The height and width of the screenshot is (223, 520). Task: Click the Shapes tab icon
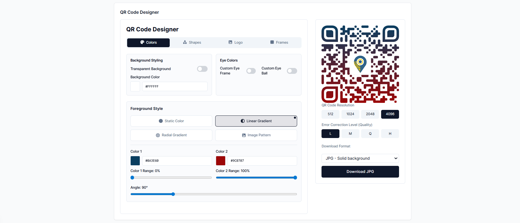[185, 42]
